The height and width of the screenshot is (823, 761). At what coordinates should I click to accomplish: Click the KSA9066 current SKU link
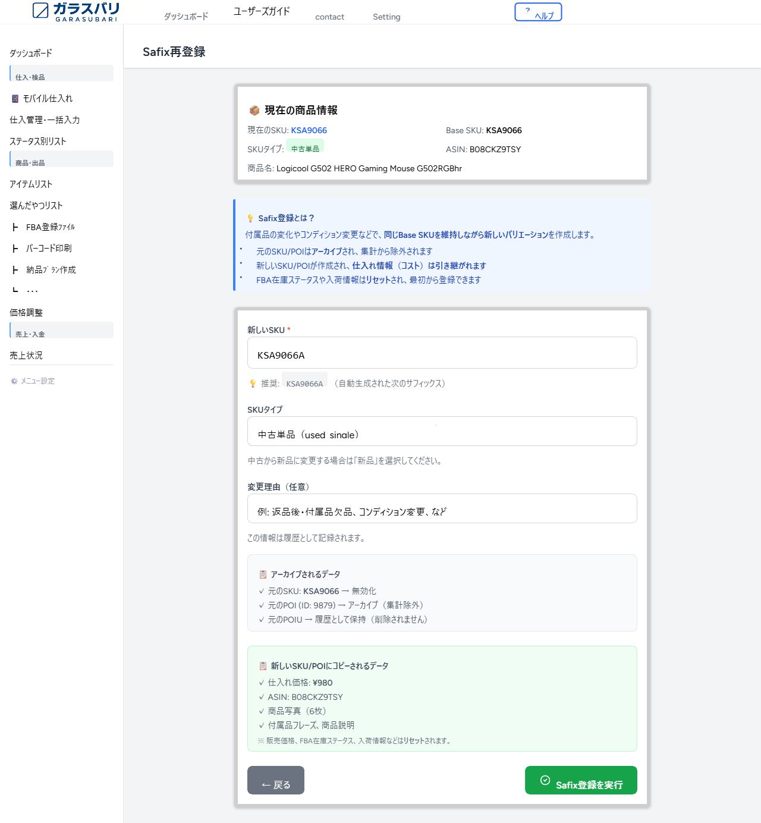point(309,130)
